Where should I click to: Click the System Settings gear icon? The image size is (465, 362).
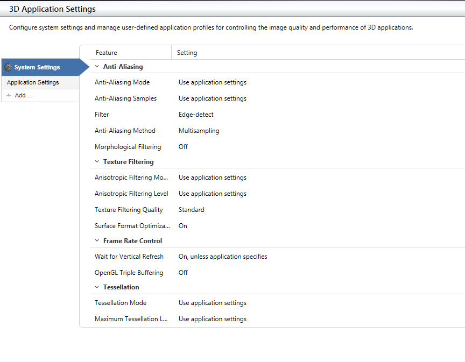(x=8, y=67)
